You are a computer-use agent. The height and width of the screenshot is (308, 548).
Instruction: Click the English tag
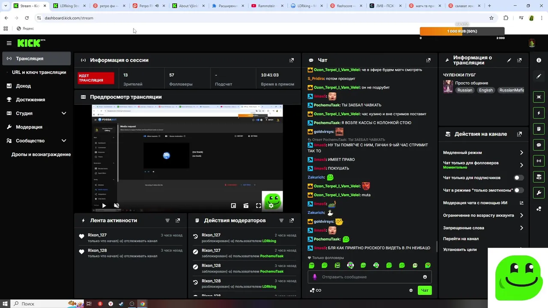485,90
